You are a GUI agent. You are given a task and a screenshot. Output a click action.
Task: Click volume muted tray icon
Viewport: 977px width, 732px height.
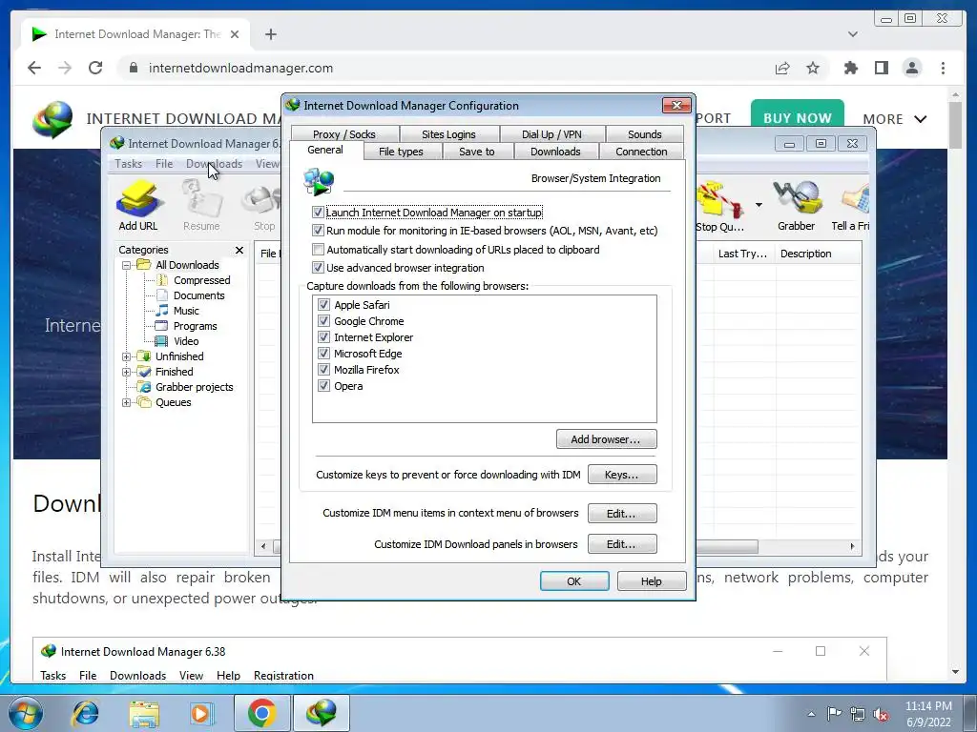(881, 714)
